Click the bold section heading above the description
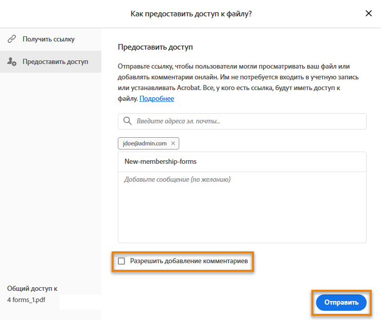The width and height of the screenshot is (381, 320). tap(155, 47)
